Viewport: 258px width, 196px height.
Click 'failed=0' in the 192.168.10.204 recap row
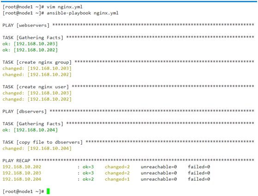[x=199, y=179]
